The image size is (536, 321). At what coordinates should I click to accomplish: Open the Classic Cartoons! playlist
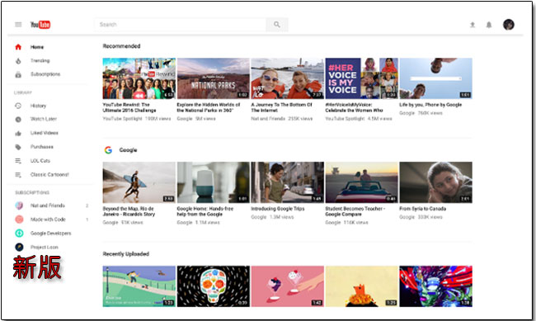[49, 175]
